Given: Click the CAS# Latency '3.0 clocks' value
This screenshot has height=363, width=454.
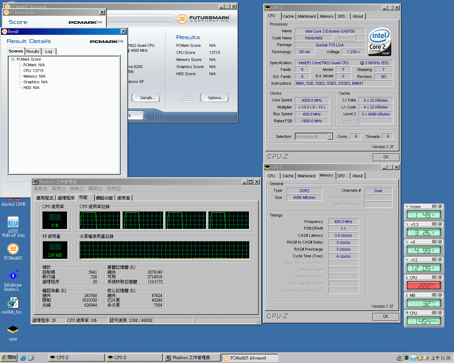Looking at the screenshot, I should click(343, 235).
